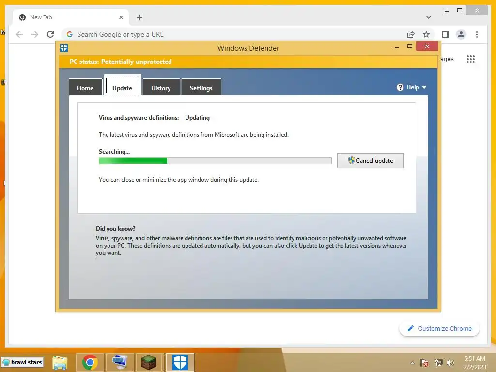Click the Did you know? heading
The width and height of the screenshot is (496, 372).
pos(115,229)
